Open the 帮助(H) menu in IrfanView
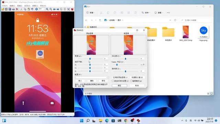The width and height of the screenshot is (220, 124). tap(43, 6)
